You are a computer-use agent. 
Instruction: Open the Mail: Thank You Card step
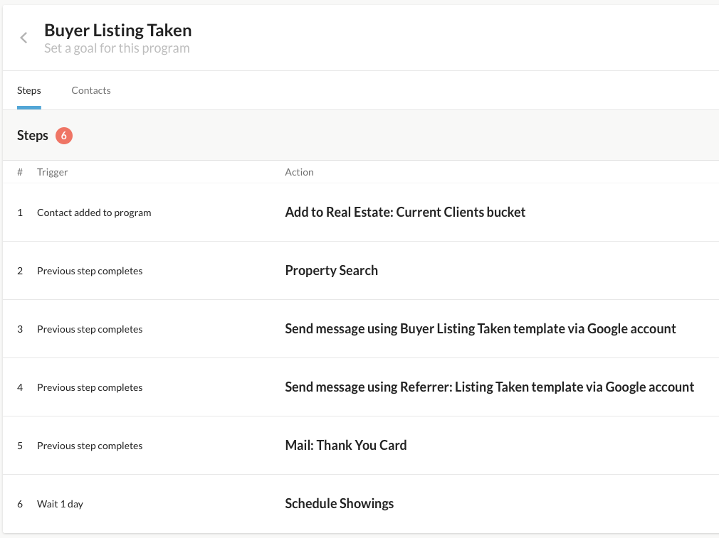click(346, 445)
